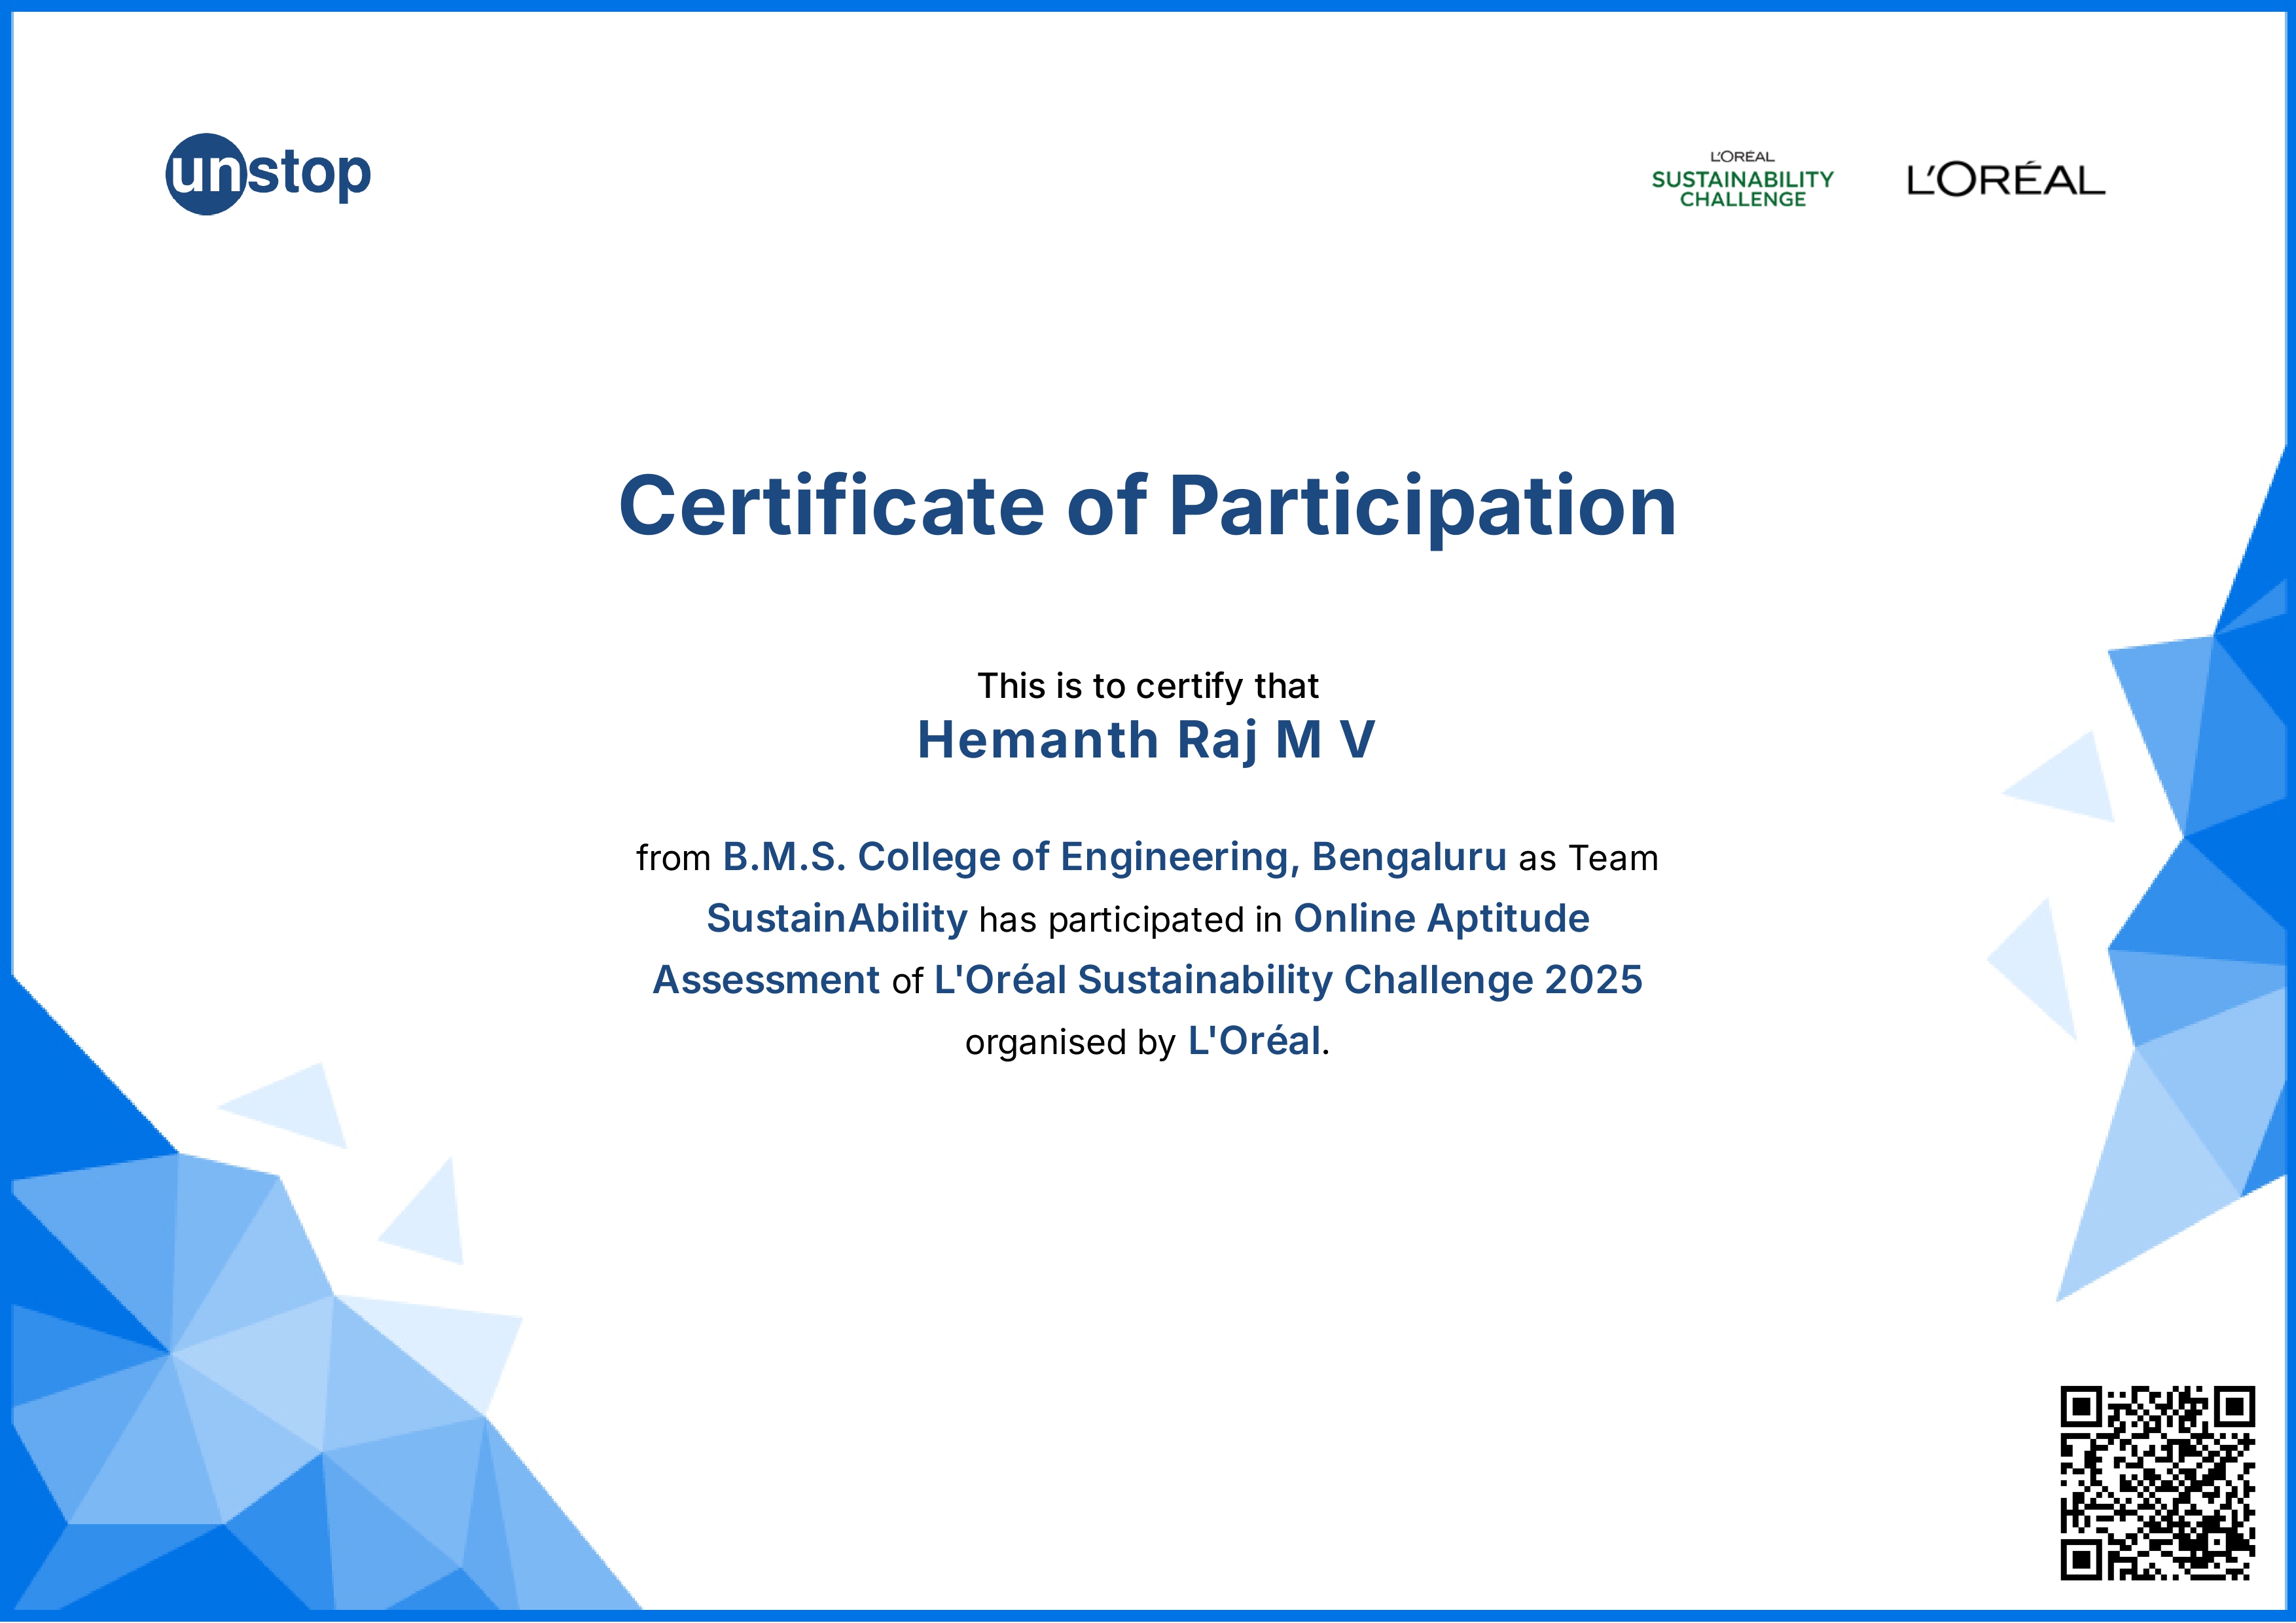Click the "has participated in" text
2296x1623 pixels.
pyautogui.click(x=1130, y=920)
